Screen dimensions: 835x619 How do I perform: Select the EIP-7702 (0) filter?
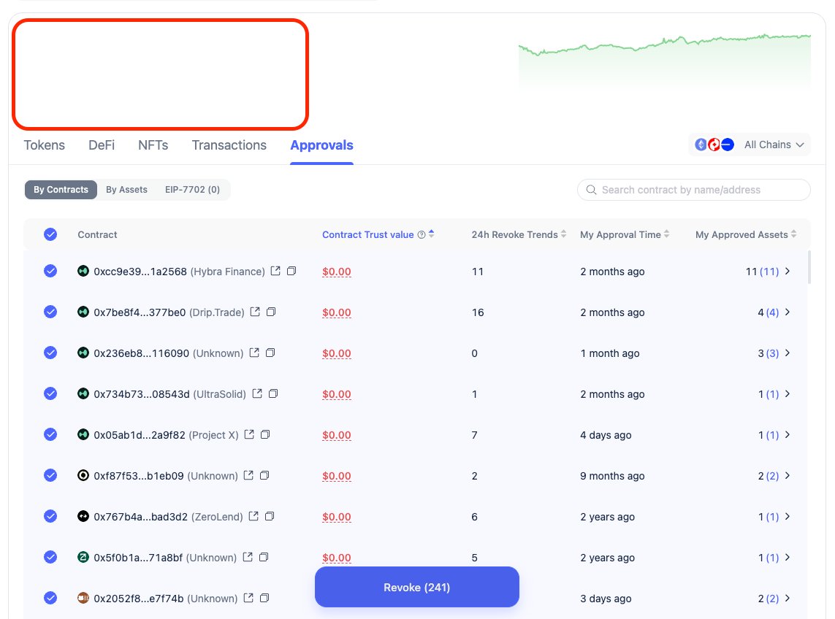[x=192, y=190]
